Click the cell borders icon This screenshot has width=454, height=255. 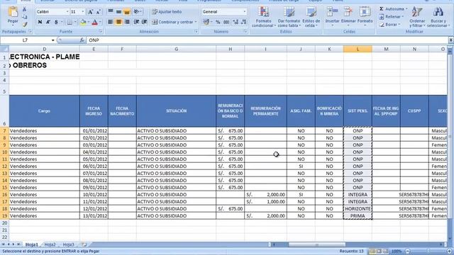[x=70, y=22]
